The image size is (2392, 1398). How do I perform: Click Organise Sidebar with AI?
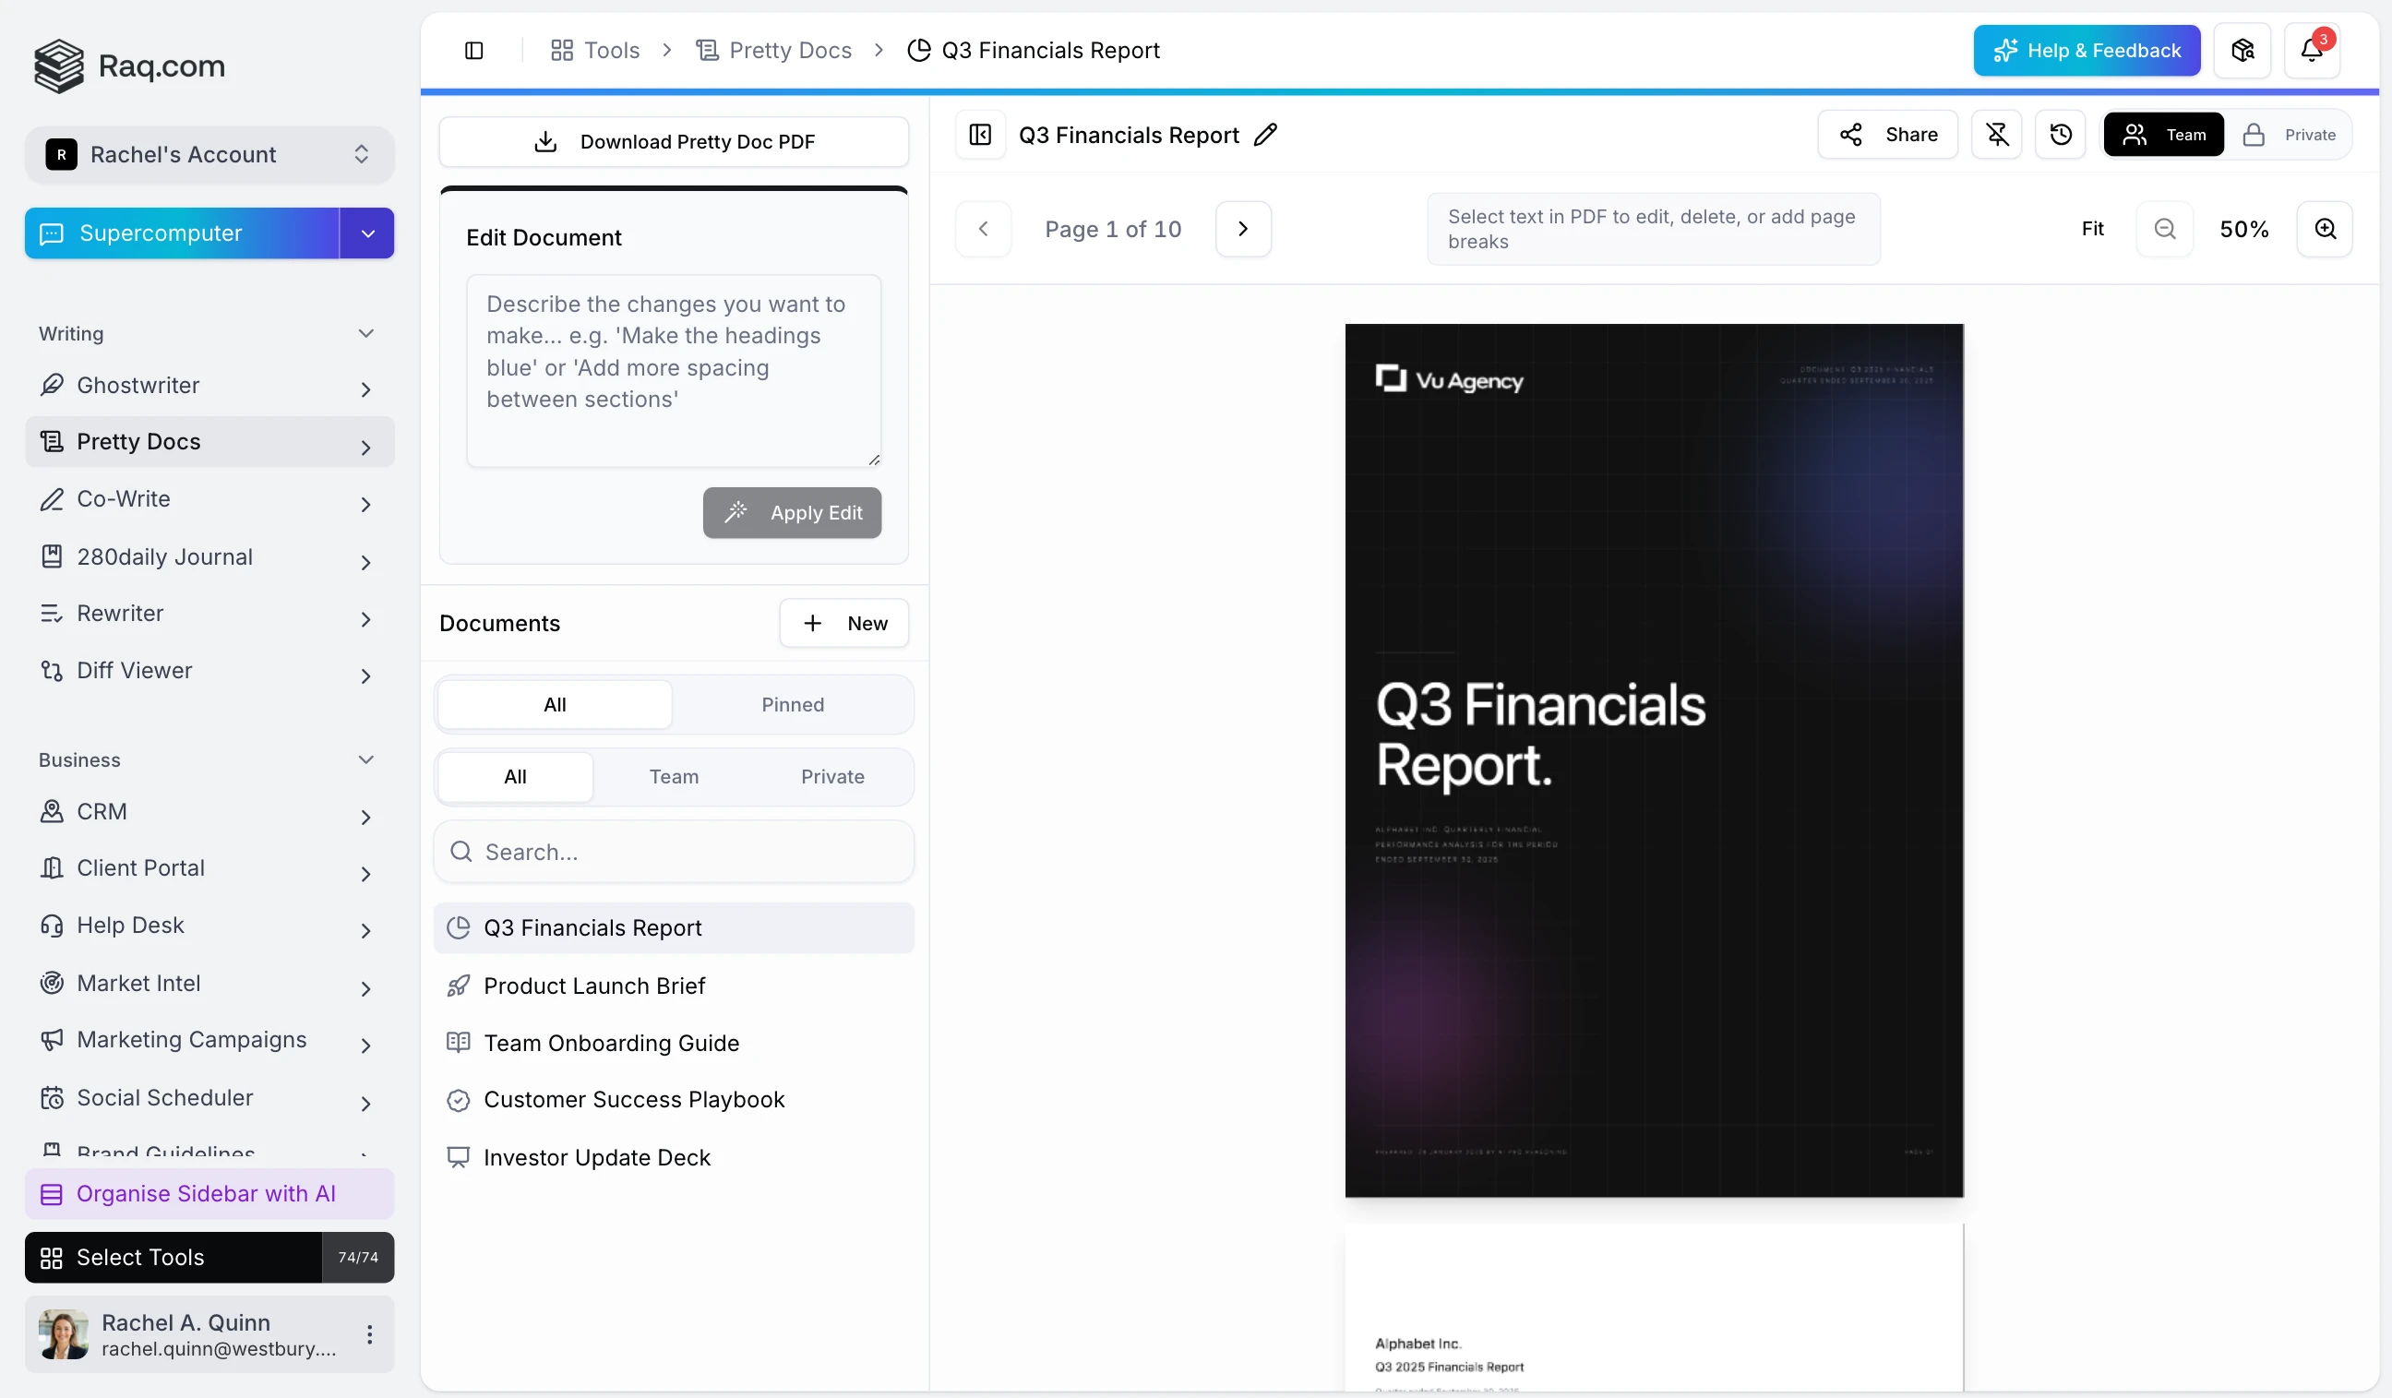point(209,1194)
